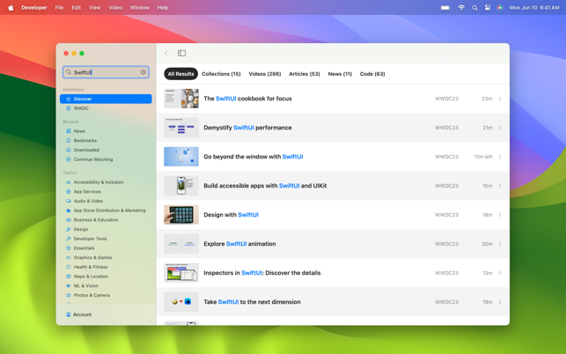Screen dimensions: 566x354
Task: Click the App Store Distribution cloud icon
Action: coord(69,210)
